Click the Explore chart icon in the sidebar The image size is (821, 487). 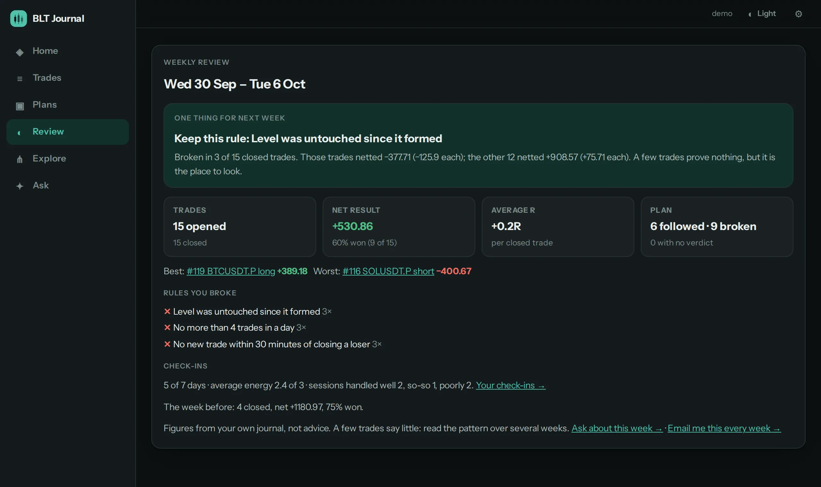[x=20, y=159]
